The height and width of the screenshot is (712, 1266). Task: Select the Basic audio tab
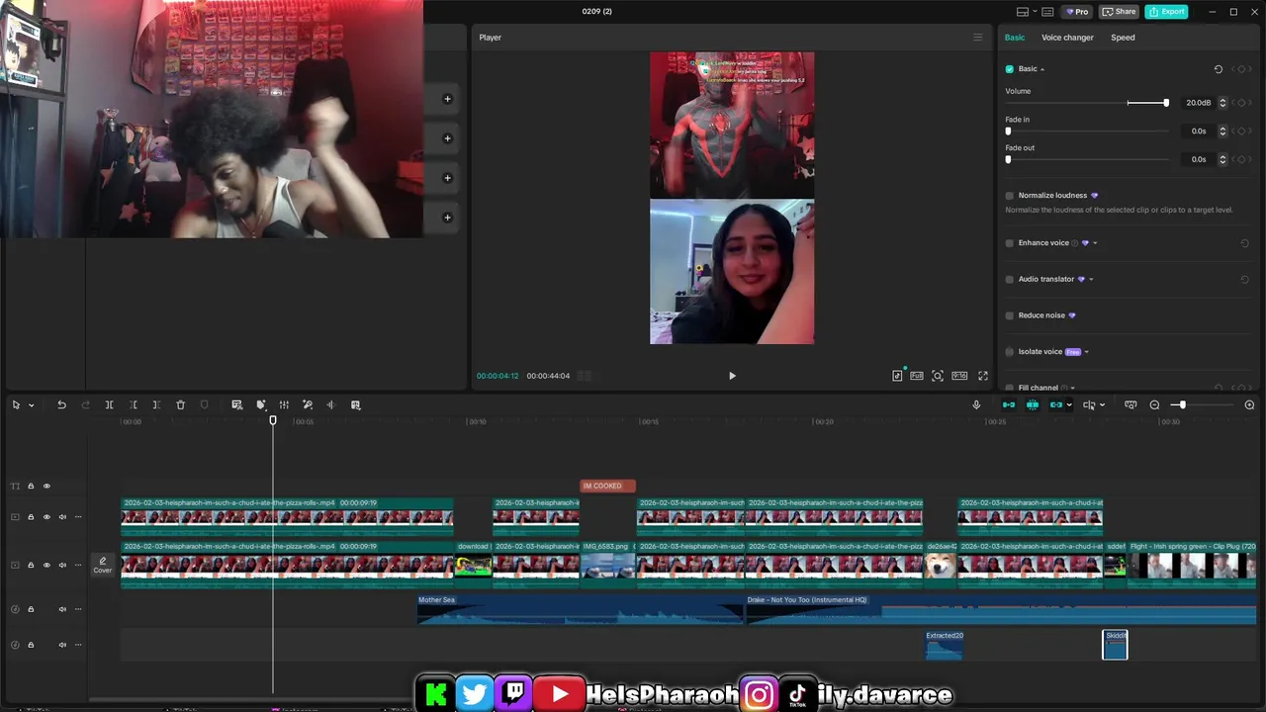(x=1015, y=38)
